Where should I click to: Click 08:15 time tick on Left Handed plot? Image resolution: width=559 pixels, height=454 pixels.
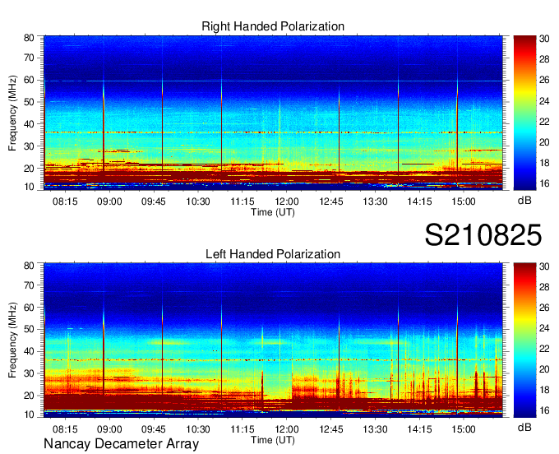click(x=65, y=429)
